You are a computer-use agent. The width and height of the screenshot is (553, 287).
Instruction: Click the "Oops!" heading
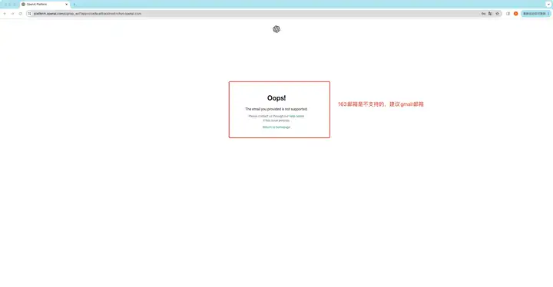[276, 98]
